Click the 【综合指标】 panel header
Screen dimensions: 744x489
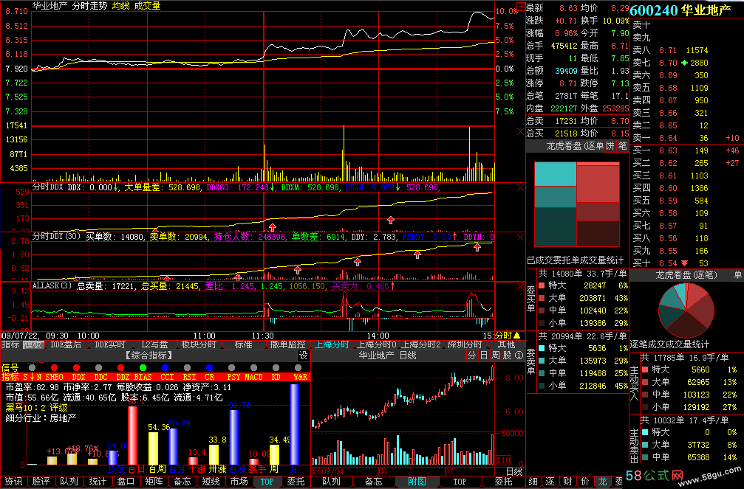point(149,356)
